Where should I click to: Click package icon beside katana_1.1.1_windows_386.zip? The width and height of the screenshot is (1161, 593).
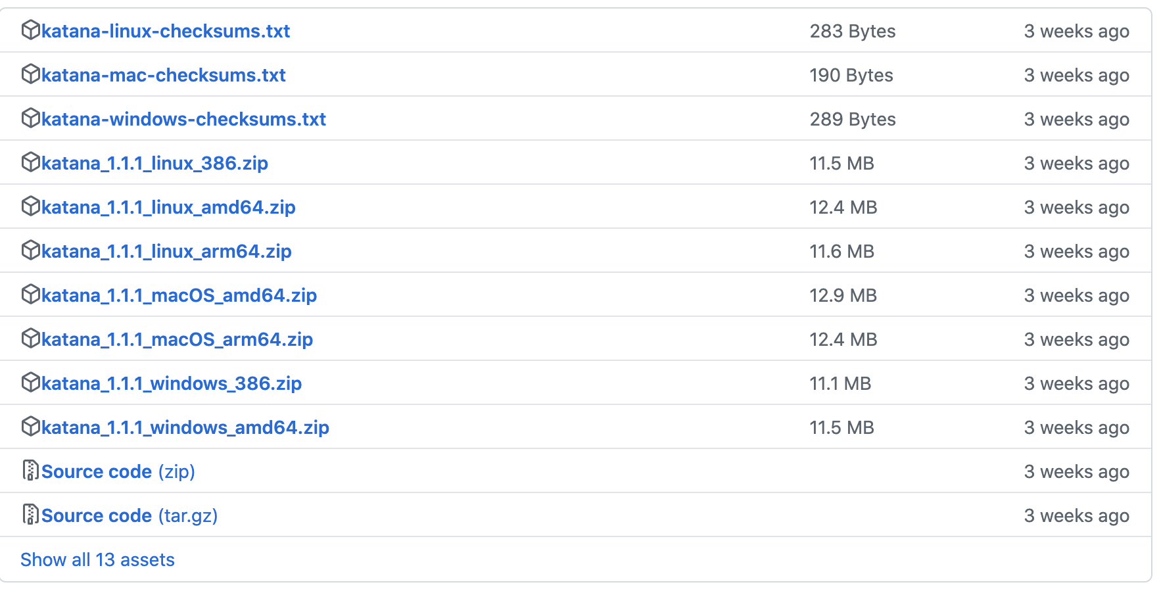pyautogui.click(x=30, y=383)
